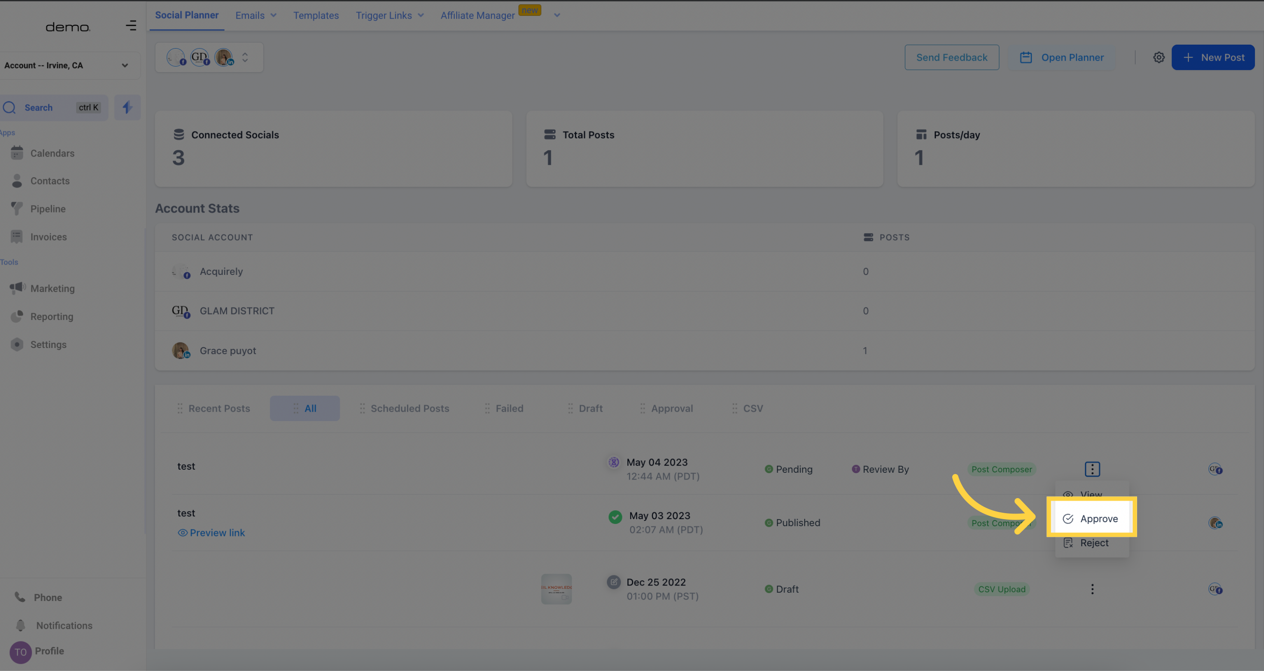Click the New Post button

tap(1212, 58)
